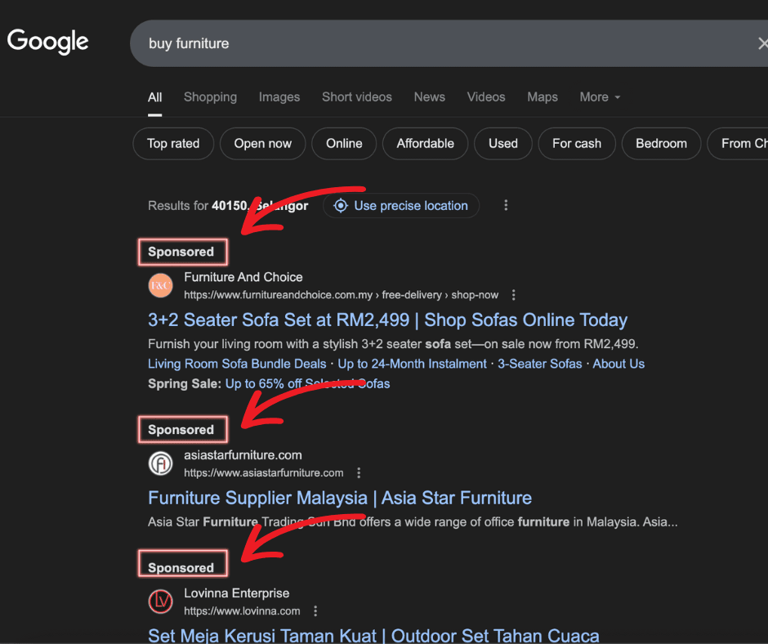The width and height of the screenshot is (768, 644).
Task: Open the Images tab
Action: click(279, 97)
